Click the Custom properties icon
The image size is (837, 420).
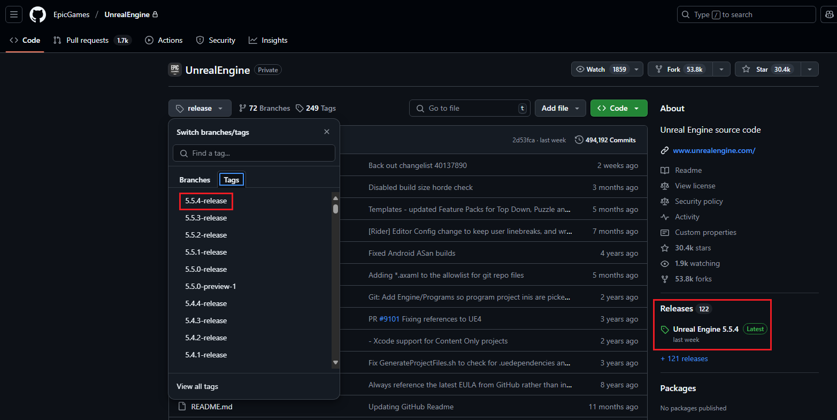pos(665,232)
